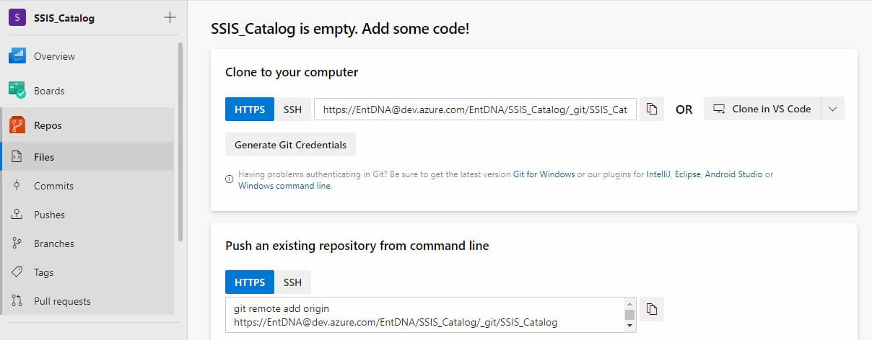
Task: Open the Git for Windows link
Action: (x=544, y=174)
